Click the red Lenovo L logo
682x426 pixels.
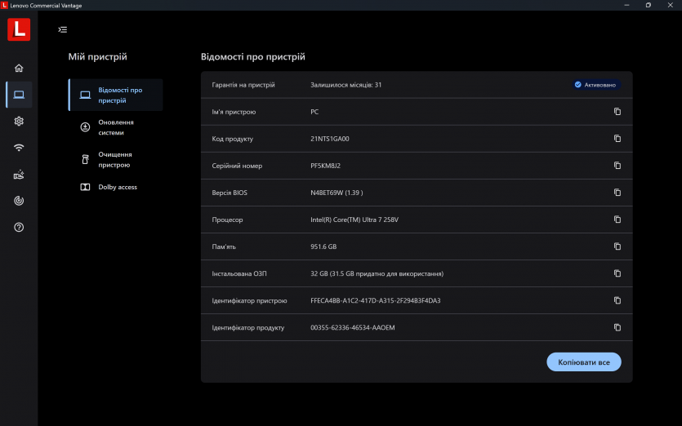(19, 29)
